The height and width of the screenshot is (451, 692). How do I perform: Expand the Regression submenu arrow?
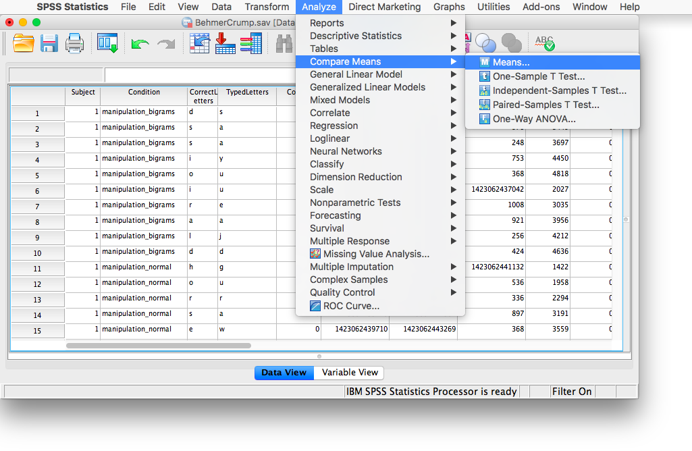pyautogui.click(x=453, y=126)
